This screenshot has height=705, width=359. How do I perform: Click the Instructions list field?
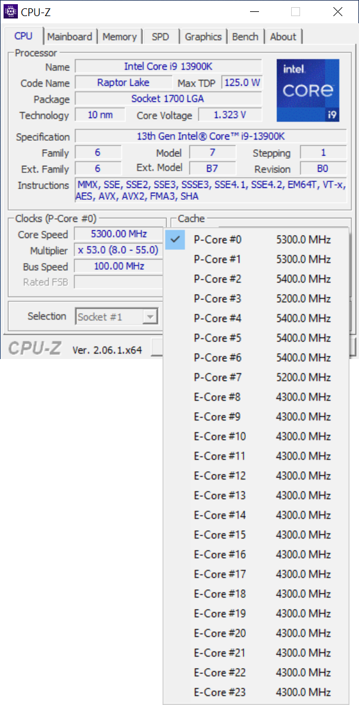[x=211, y=191]
